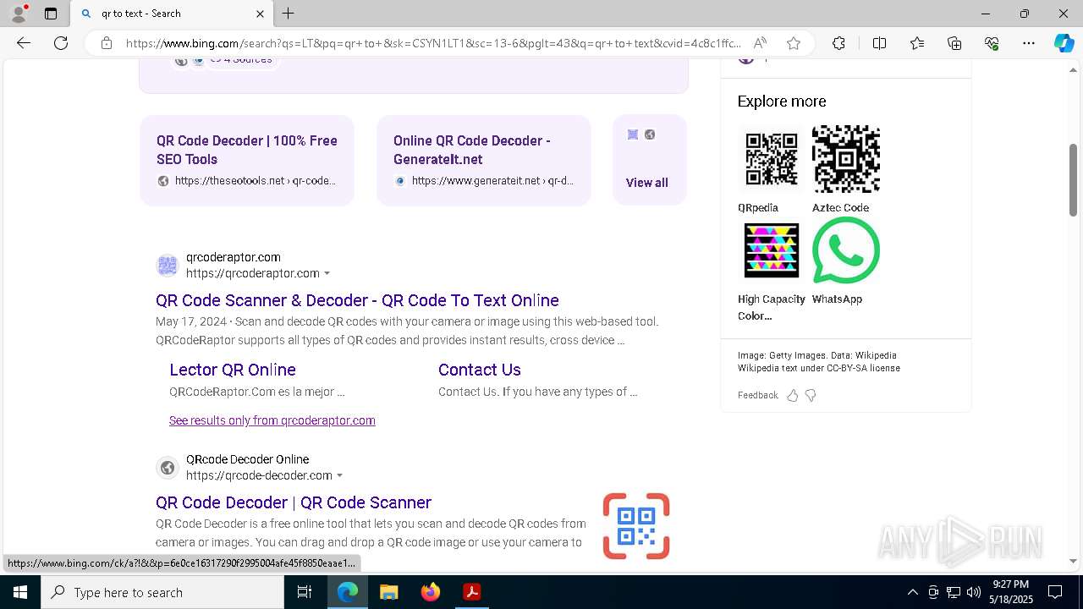Open the notification center icon
Screen dimensions: 1083x609
(1055, 592)
